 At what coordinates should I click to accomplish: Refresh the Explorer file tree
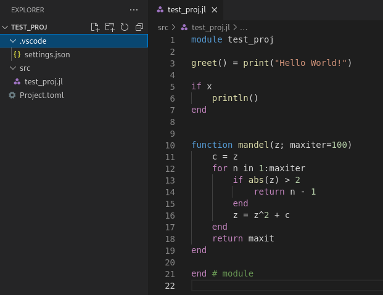pyautogui.click(x=125, y=27)
